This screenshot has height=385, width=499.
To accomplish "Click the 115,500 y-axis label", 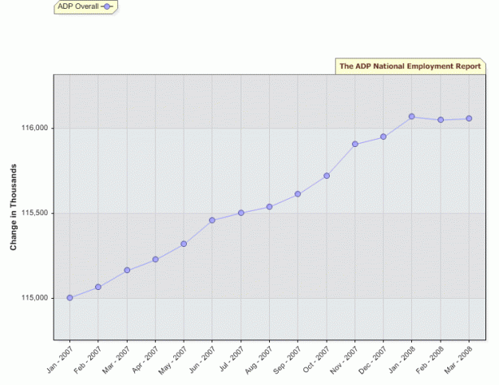I will point(34,212).
